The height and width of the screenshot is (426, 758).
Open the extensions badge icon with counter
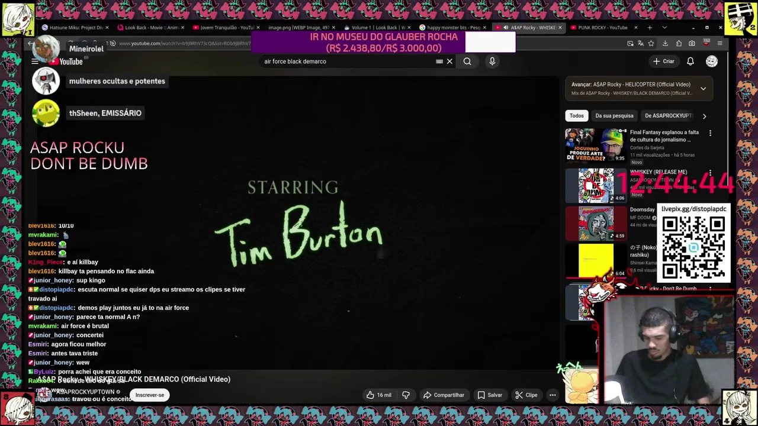(x=706, y=43)
